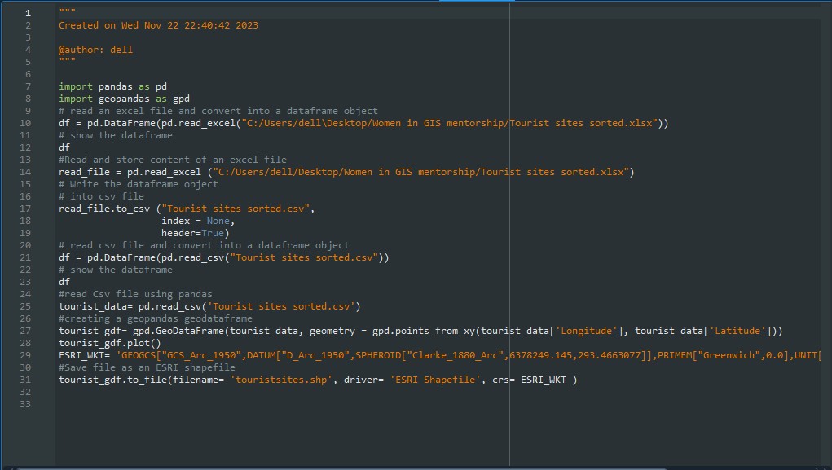This screenshot has height=470, width=832.
Task: Click the '# into csv file' comment
Action: (x=101, y=195)
